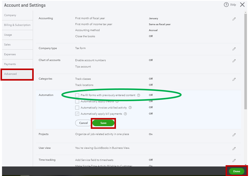The image size is (249, 176).
Task: Toggle Automatically apply credits checkbox
Action: click(x=77, y=101)
